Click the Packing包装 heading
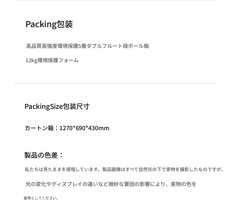Image resolution: width=242 pixels, height=211 pixels. (x=49, y=24)
